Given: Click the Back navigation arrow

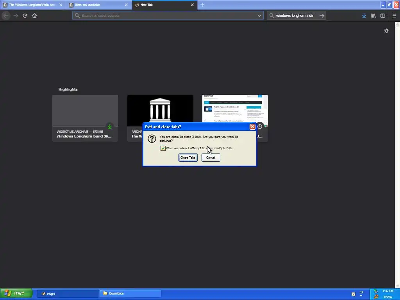Looking at the screenshot, I should 6,16.
